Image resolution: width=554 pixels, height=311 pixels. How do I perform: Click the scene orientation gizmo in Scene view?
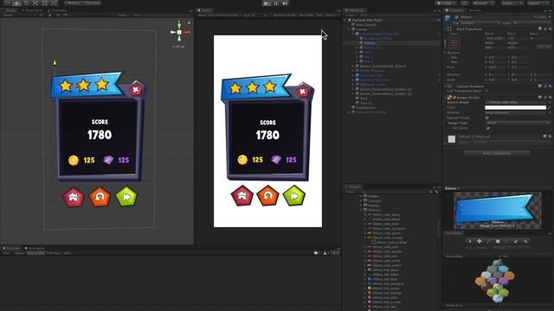coord(179,32)
